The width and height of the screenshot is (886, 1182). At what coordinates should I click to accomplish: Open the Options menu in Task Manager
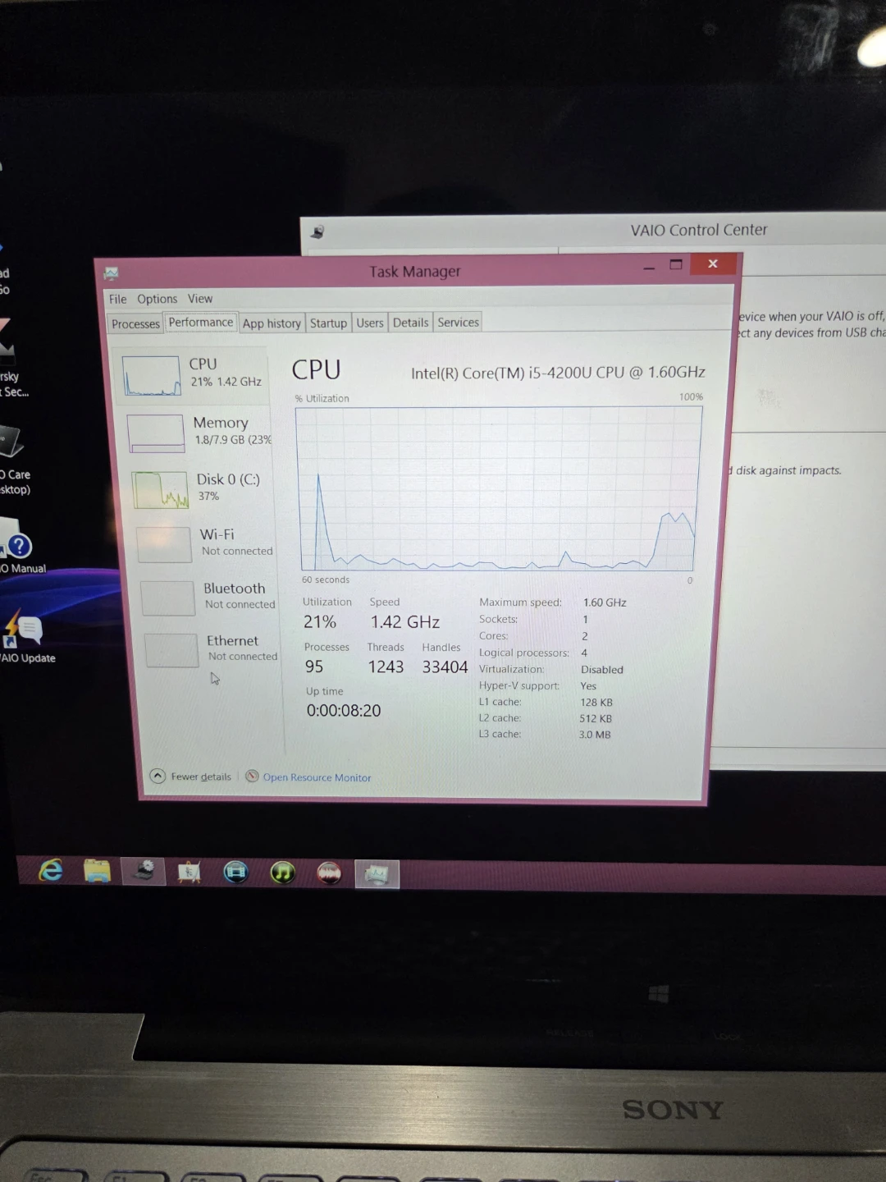pos(157,299)
